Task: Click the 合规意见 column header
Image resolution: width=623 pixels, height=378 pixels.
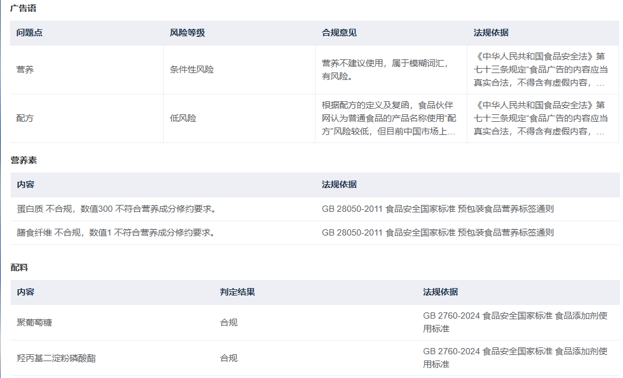Action: (339, 33)
